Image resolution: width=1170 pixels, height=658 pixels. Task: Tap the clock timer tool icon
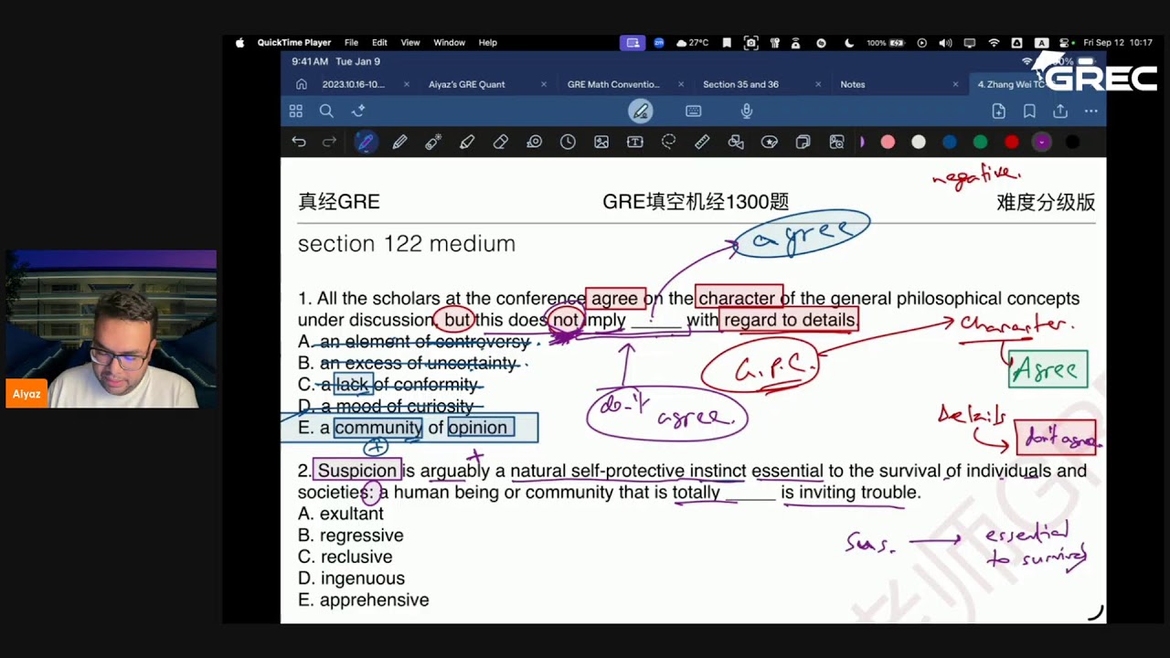tap(568, 142)
